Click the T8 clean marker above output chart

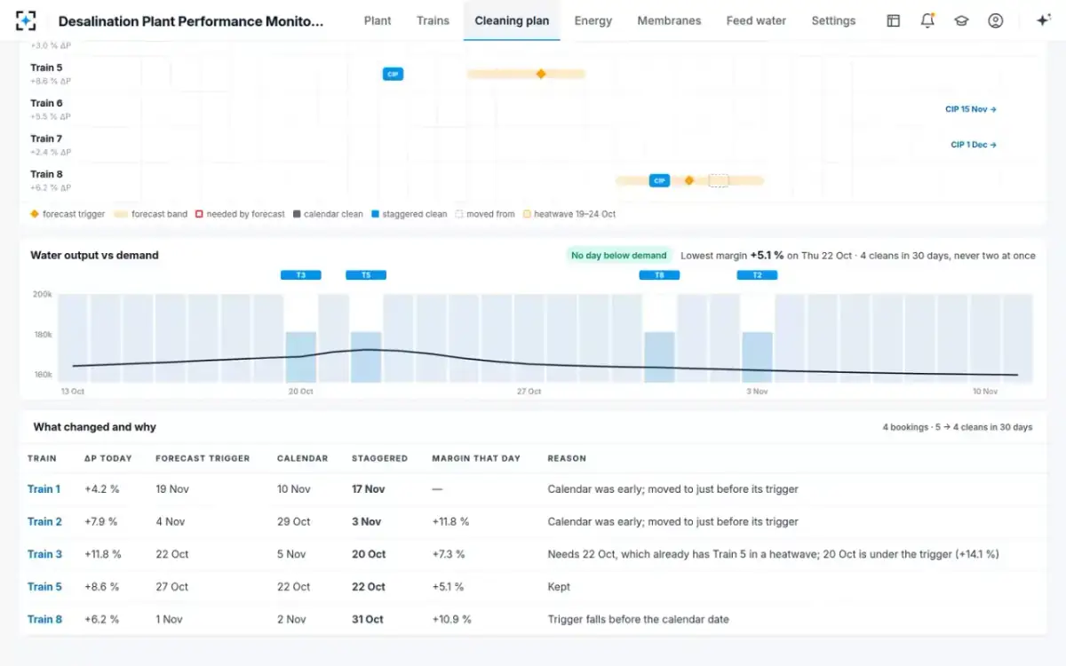point(659,275)
